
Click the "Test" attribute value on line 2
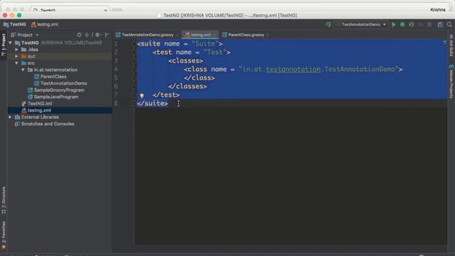(215, 52)
